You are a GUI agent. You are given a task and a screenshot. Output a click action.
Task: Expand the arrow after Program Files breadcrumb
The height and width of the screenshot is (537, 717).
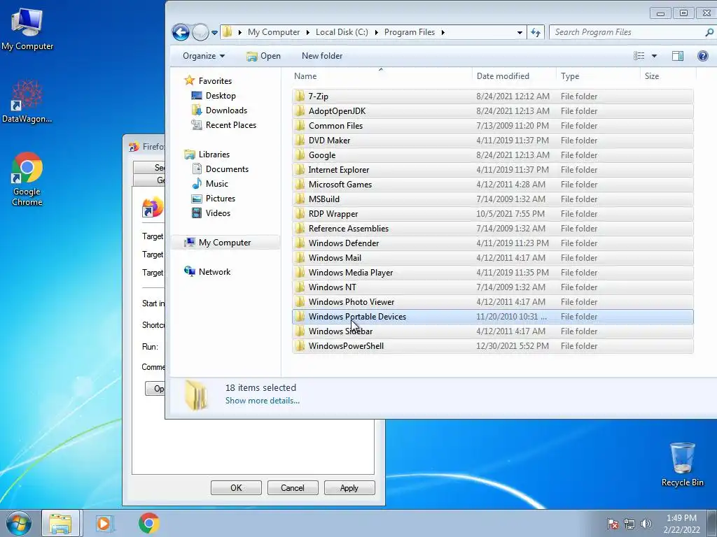point(443,32)
